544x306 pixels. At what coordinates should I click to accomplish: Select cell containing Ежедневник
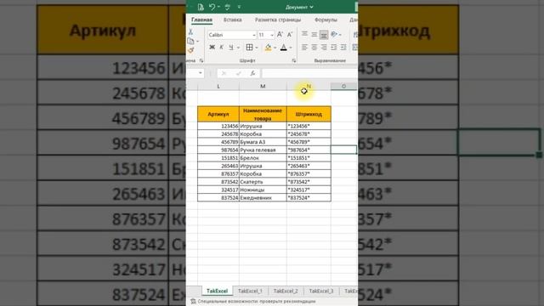pyautogui.click(x=263, y=198)
